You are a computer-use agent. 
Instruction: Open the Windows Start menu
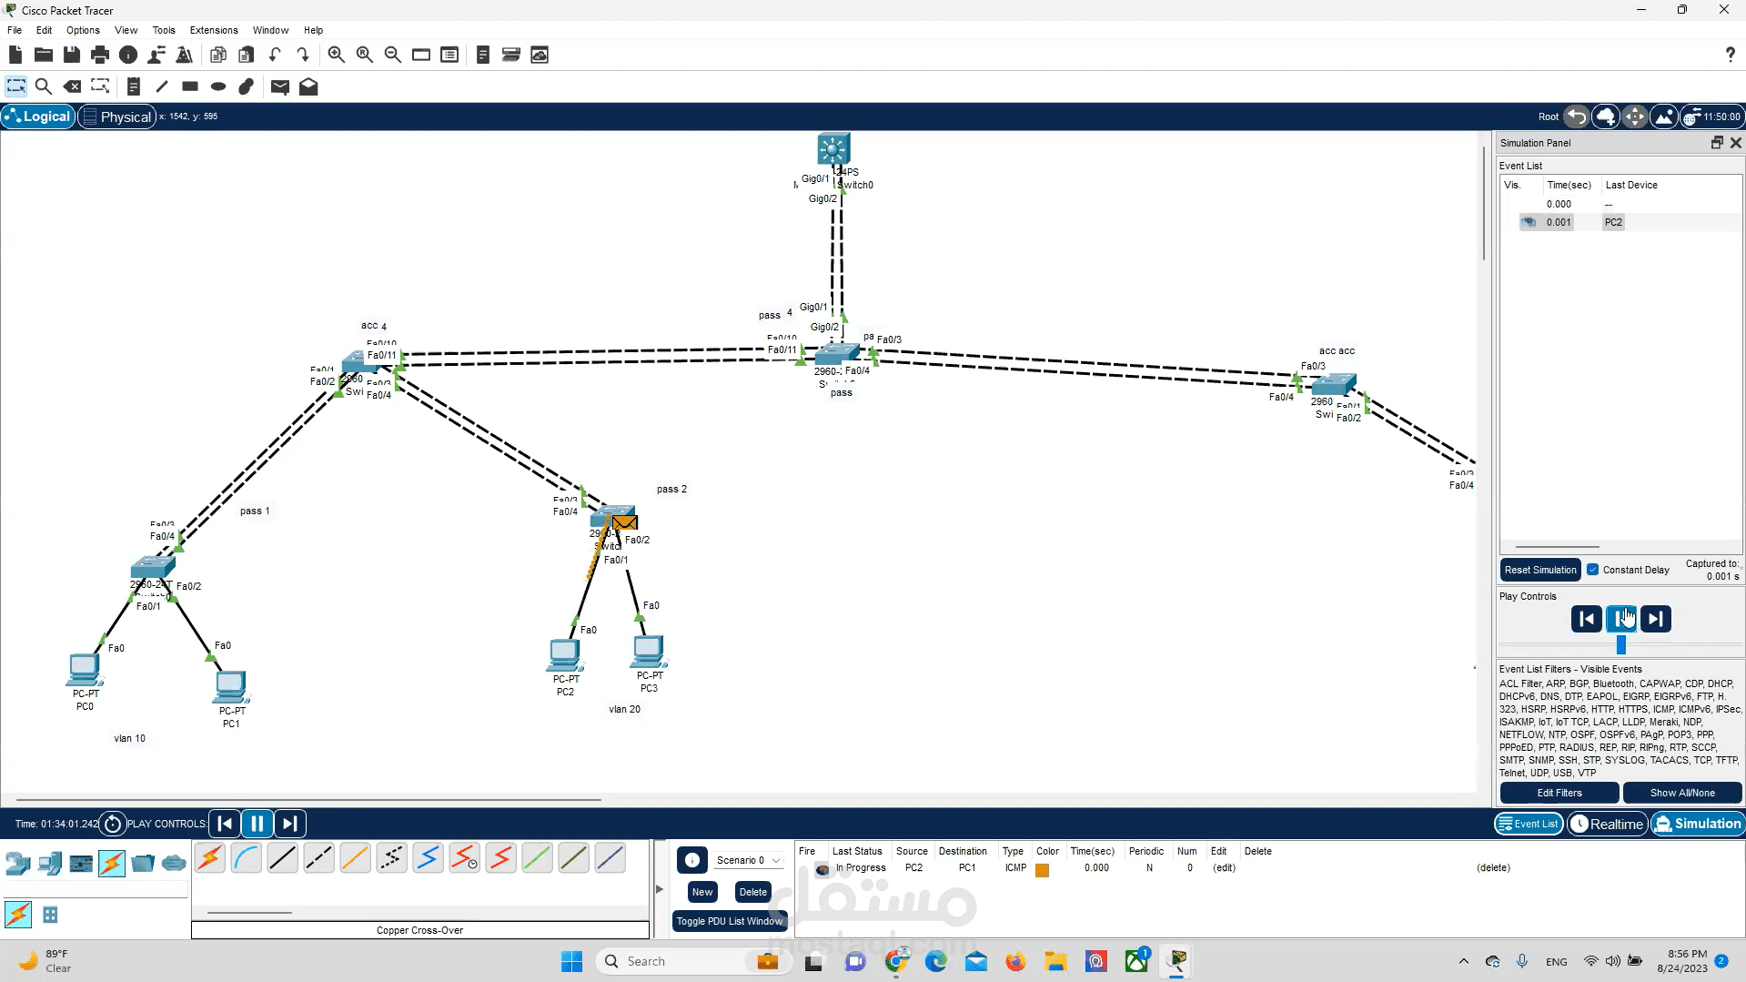571,961
